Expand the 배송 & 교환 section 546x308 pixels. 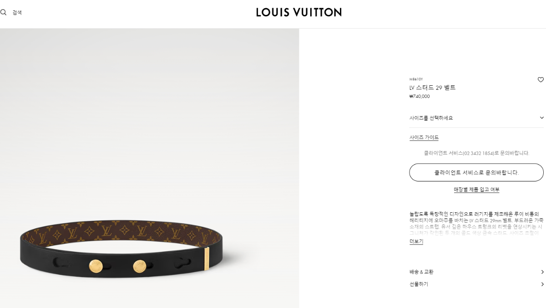click(x=476, y=272)
